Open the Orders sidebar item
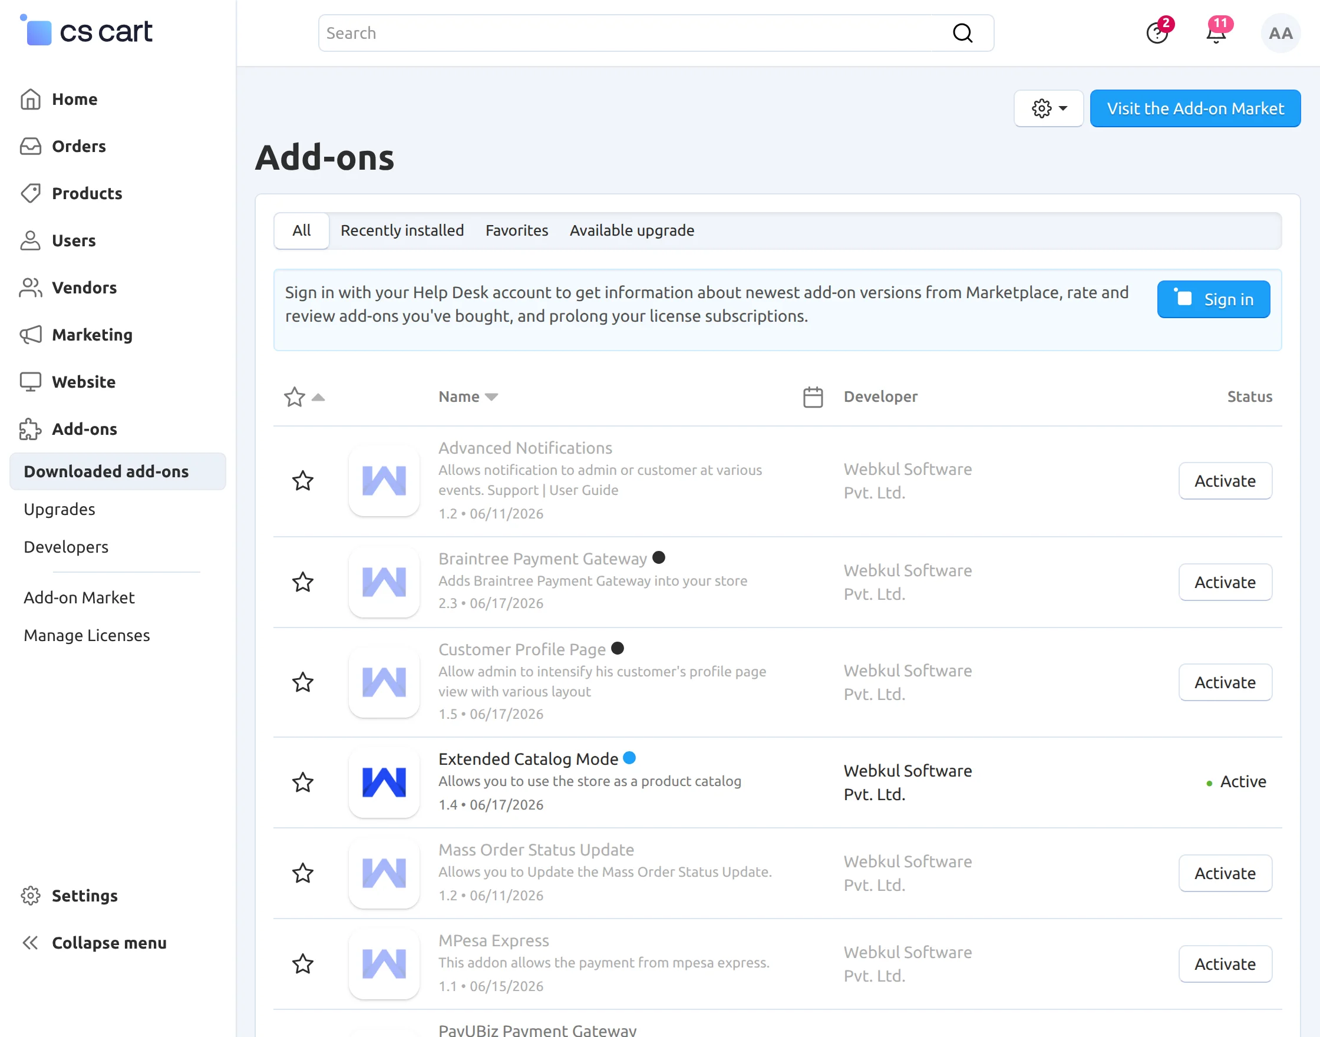 [79, 146]
